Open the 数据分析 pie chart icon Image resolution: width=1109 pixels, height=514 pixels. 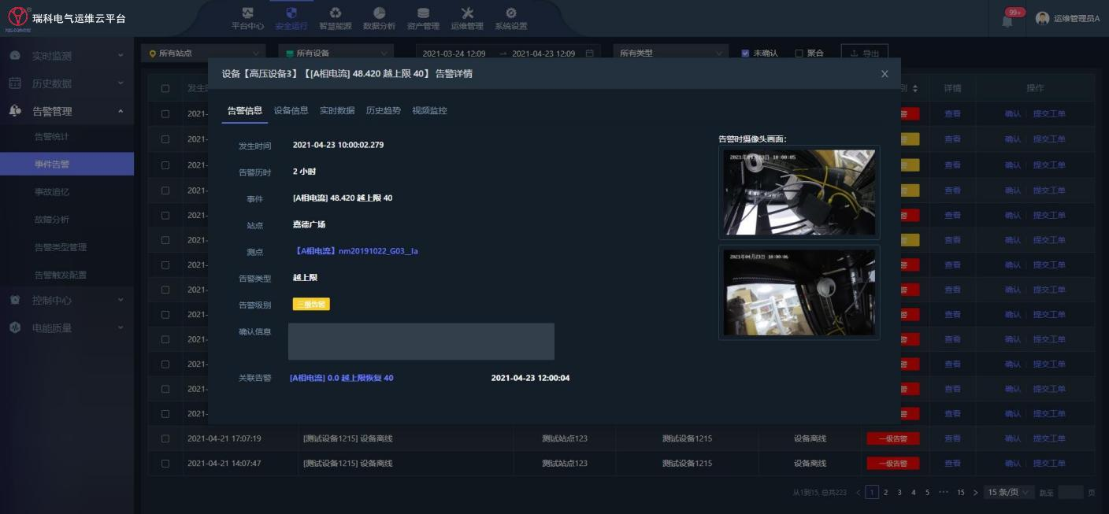point(379,13)
